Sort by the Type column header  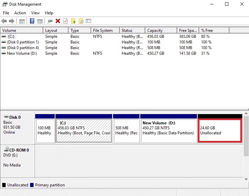[x=80, y=30]
